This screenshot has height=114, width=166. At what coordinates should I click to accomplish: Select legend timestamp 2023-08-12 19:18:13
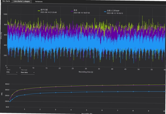115,13
